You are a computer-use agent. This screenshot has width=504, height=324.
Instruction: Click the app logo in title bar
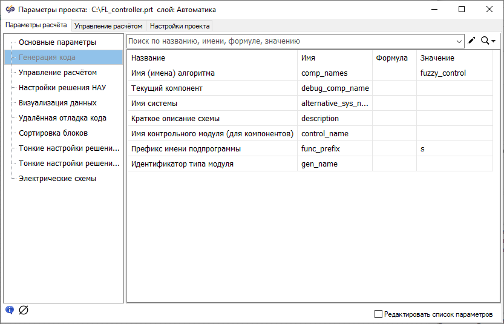[x=10, y=10]
